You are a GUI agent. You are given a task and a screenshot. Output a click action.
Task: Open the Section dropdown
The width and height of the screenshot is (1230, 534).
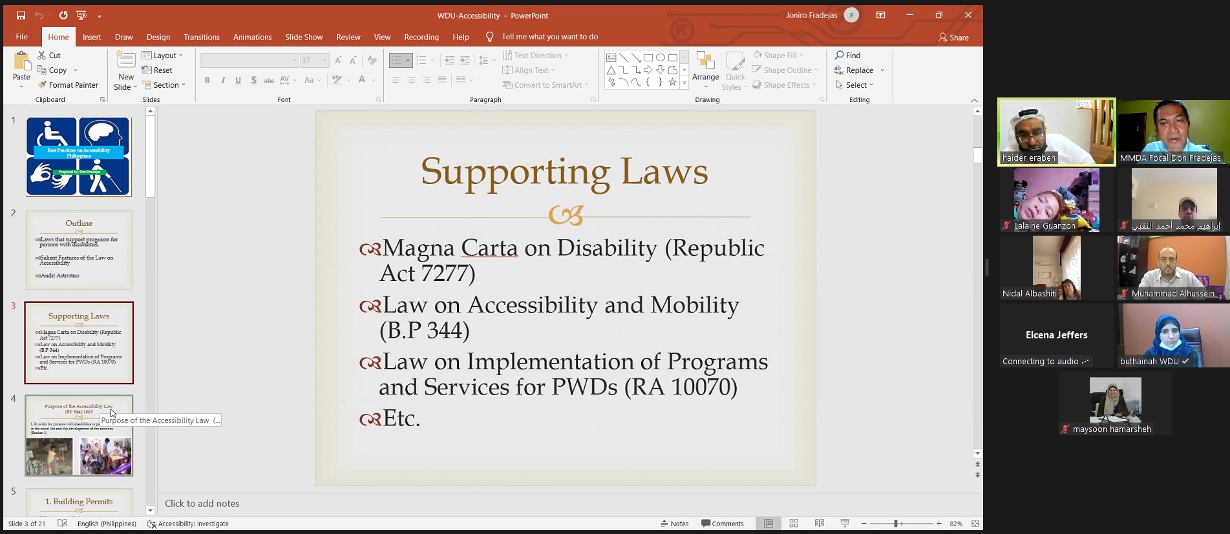(164, 85)
